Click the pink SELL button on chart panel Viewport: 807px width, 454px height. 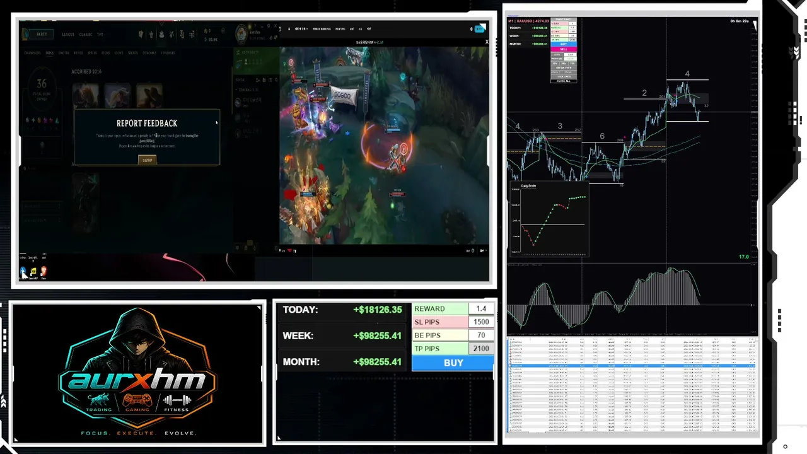[x=564, y=49]
